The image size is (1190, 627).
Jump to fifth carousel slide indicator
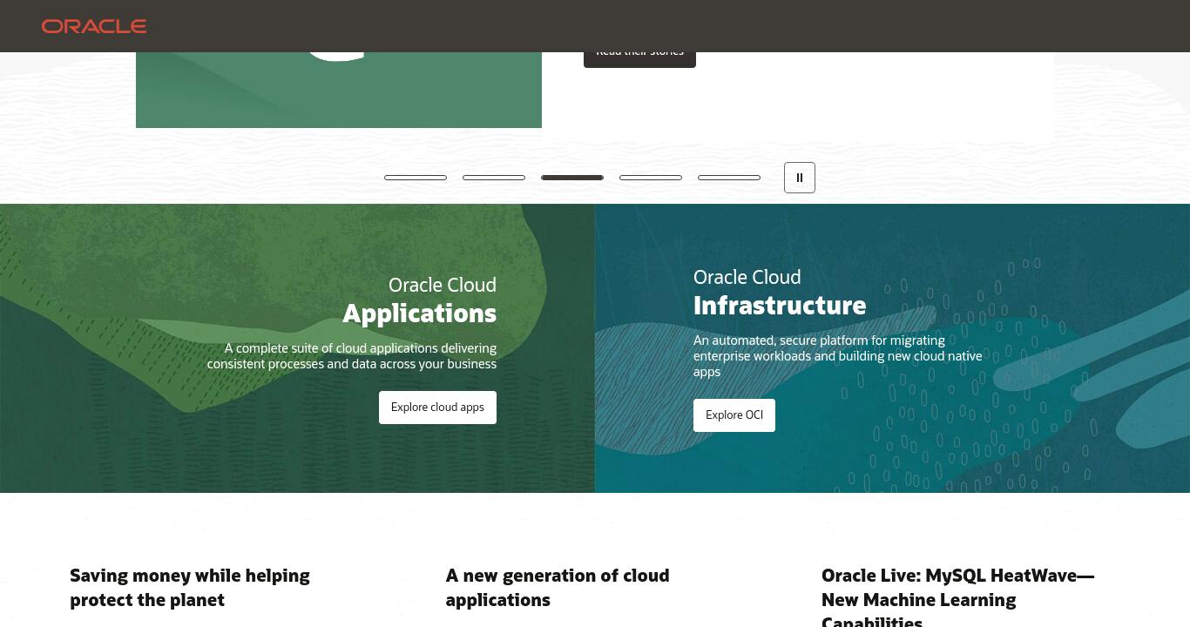point(729,178)
